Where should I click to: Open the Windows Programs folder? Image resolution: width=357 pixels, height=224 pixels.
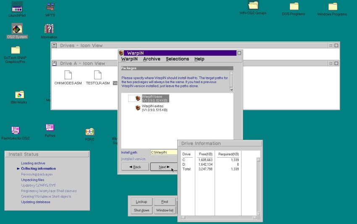(333, 6)
